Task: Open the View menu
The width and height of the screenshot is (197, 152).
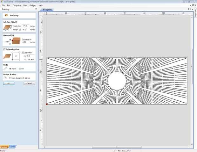Action: [x=25, y=5]
